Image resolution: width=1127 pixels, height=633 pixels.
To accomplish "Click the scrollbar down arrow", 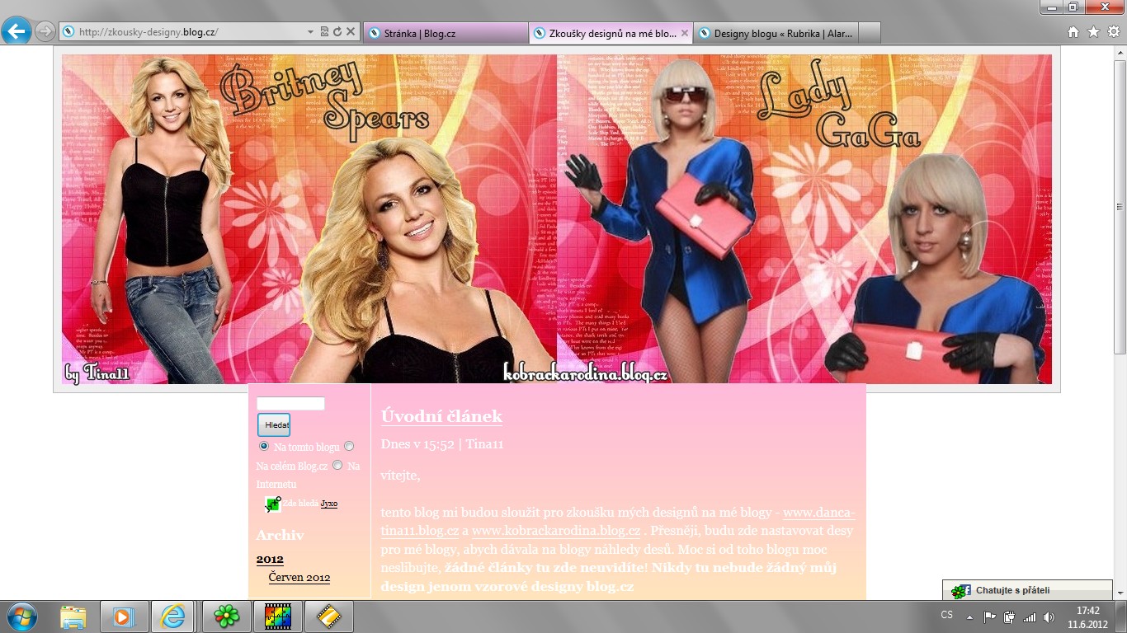I will (1120, 592).
